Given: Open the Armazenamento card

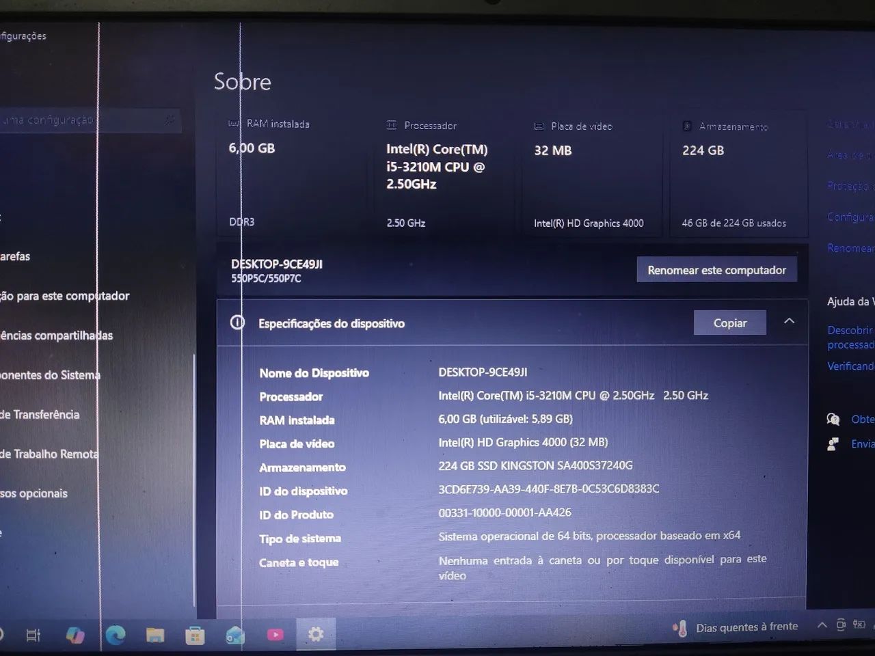Looking at the screenshot, I should click(738, 175).
